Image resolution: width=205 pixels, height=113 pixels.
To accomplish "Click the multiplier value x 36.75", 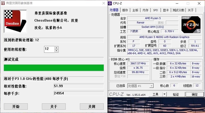I will [x=138, y=68].
